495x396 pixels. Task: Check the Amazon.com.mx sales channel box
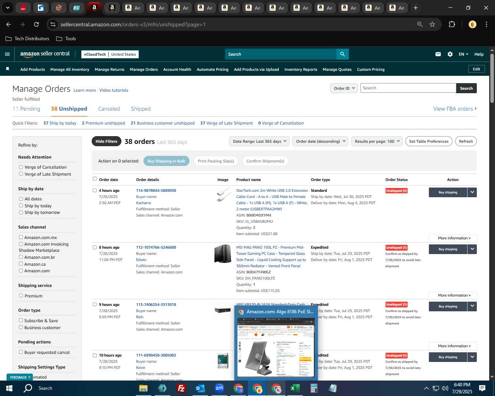21,237
